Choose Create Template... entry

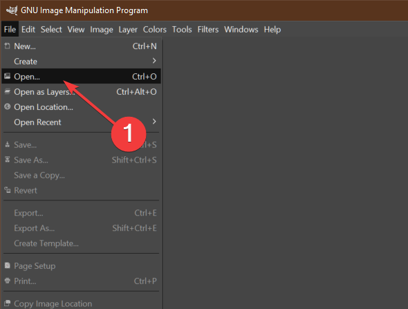coord(81,243)
